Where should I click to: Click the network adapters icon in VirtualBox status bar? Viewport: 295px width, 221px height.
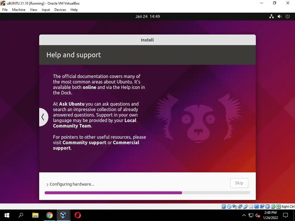(240, 207)
